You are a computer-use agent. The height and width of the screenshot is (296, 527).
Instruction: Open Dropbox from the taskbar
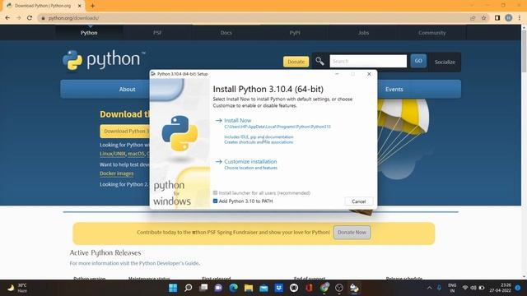[x=279, y=288]
